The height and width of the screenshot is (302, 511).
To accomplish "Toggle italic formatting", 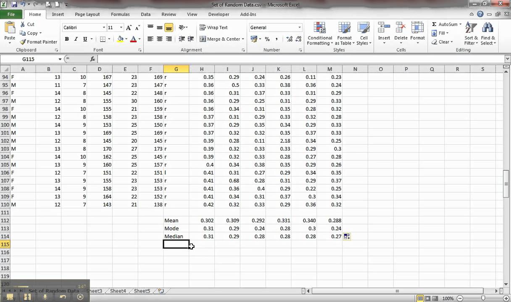I will pos(76,39).
